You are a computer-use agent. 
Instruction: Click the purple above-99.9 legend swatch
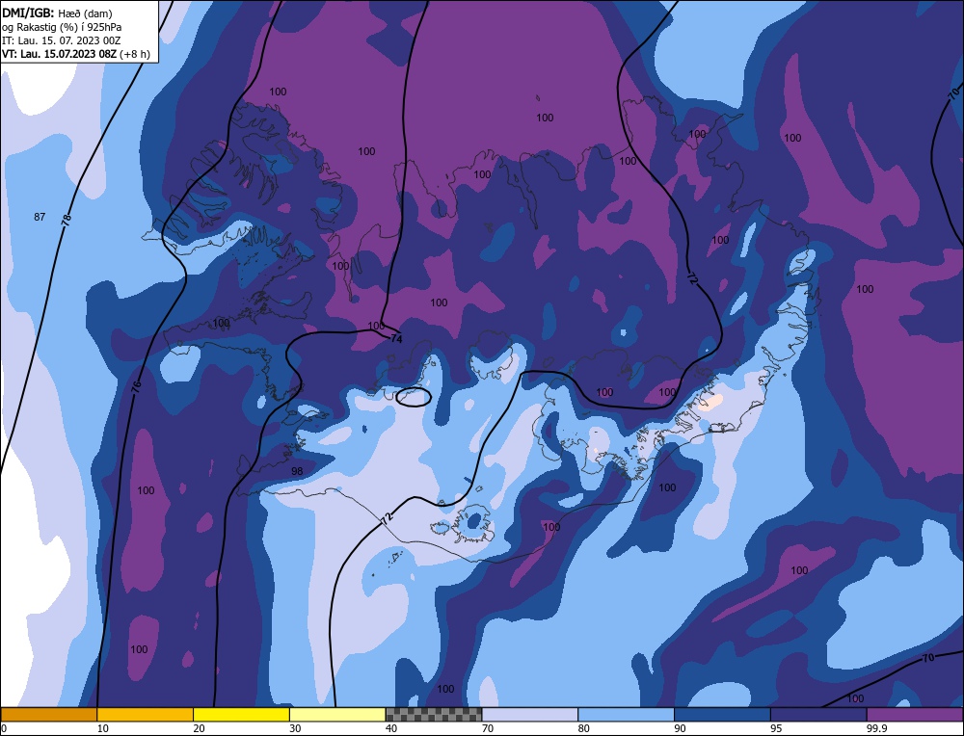pyautogui.click(x=915, y=714)
